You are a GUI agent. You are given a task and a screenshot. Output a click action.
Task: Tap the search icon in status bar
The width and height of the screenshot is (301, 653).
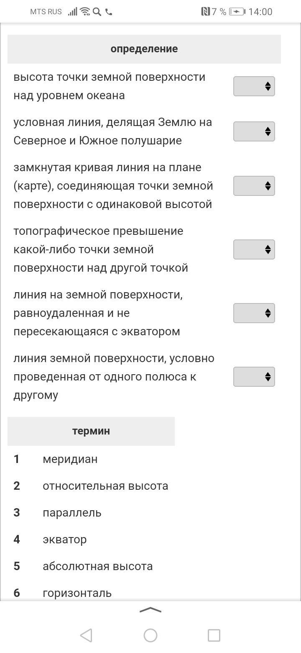97,12
